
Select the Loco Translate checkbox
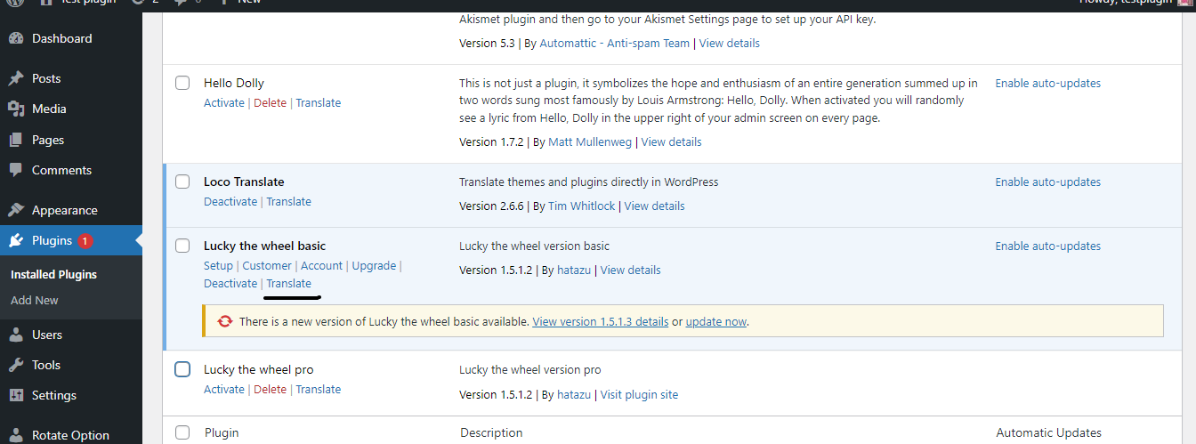[182, 182]
